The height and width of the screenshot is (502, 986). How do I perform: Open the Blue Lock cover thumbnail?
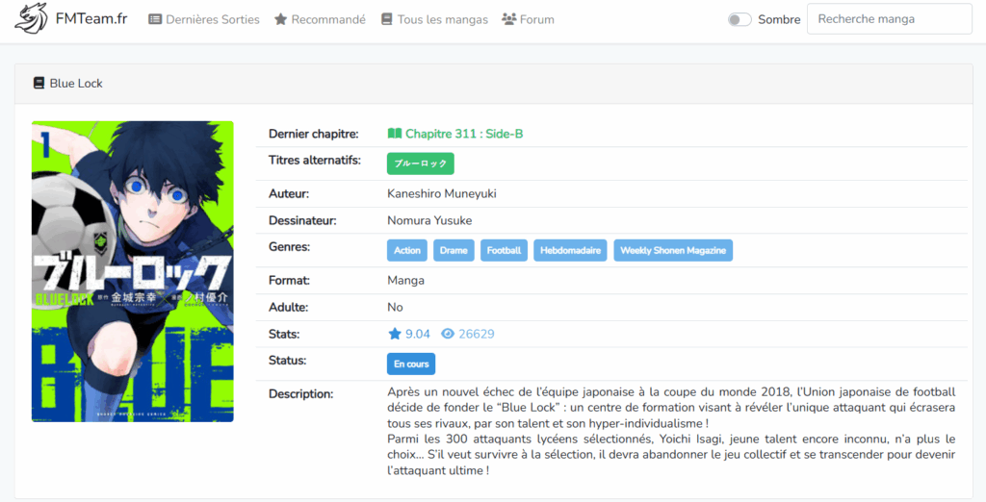click(133, 271)
